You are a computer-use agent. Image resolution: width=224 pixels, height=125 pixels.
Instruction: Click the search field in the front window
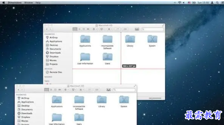coord(124,90)
